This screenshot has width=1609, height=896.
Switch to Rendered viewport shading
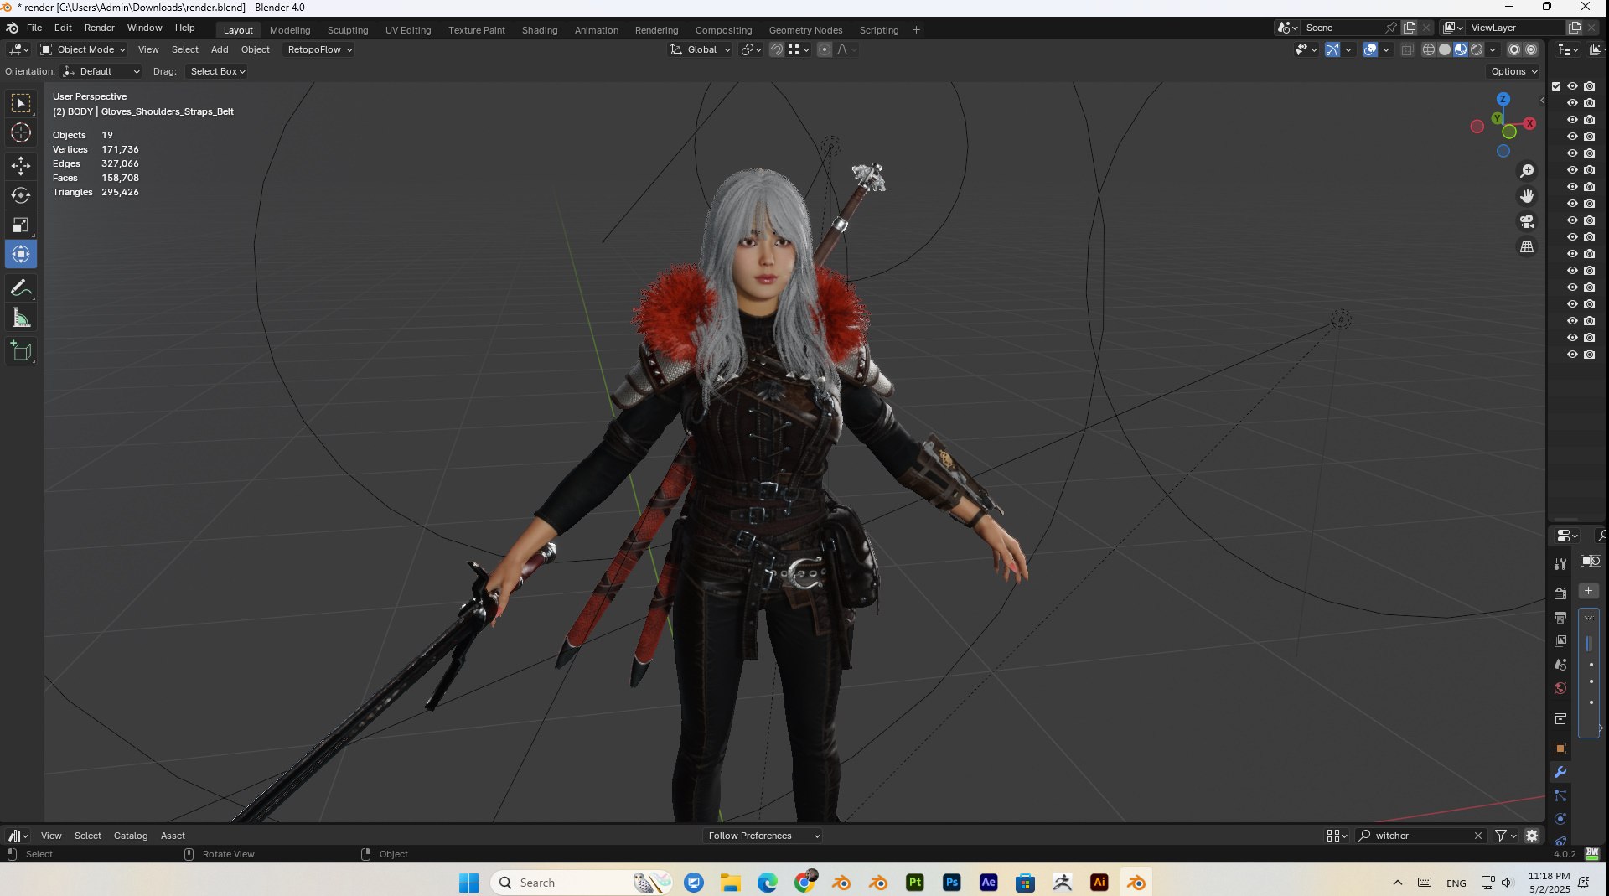[1477, 50]
